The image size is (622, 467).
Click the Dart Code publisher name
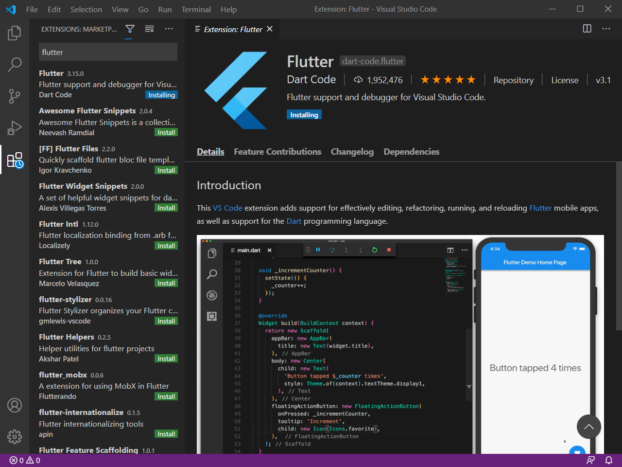[x=311, y=80]
